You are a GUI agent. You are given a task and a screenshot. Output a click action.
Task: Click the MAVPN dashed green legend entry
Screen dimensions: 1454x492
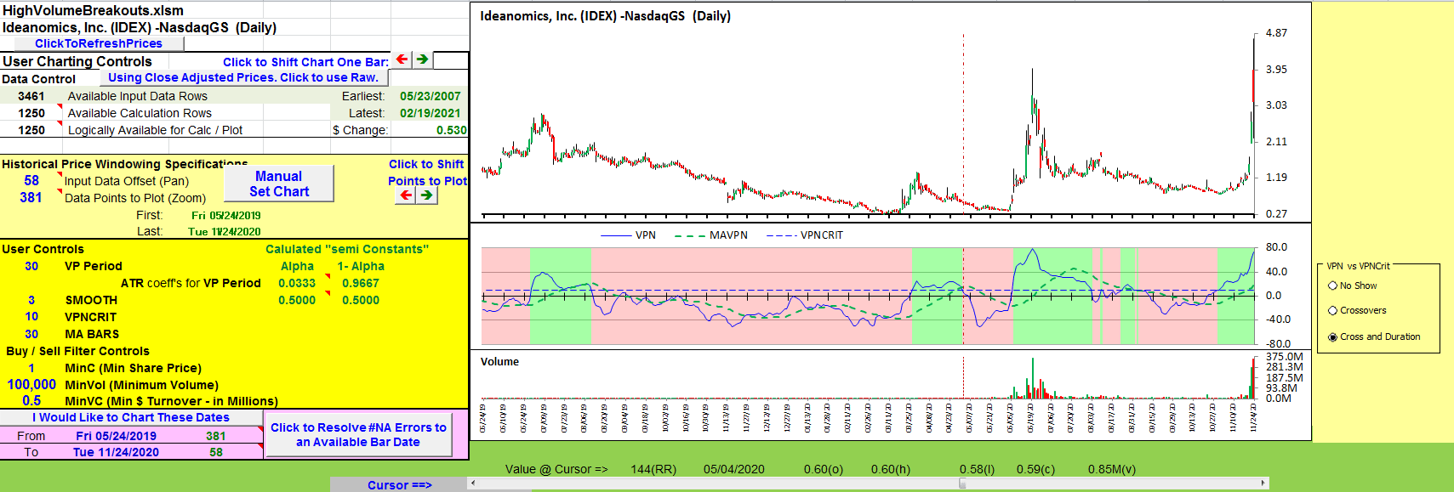[711, 235]
